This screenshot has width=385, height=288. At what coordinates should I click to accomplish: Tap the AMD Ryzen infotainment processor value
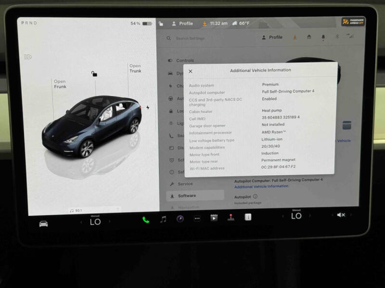273,132
